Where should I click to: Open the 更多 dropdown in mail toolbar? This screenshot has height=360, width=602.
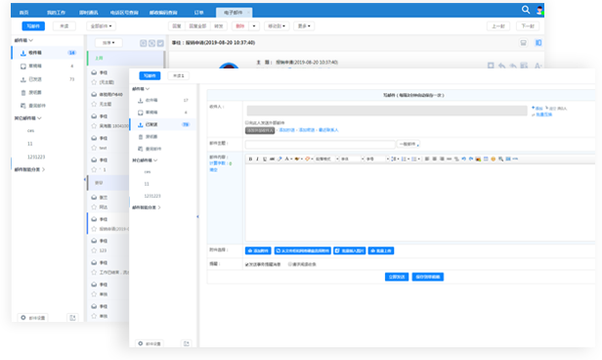click(304, 26)
